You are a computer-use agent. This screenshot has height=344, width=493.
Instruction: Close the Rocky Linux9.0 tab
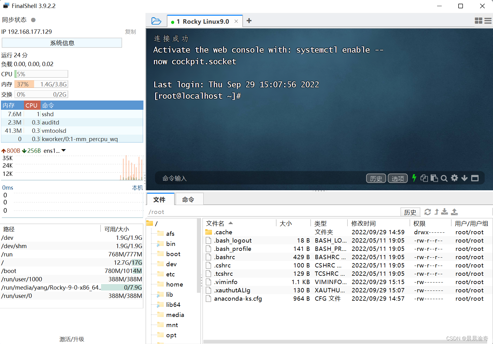coord(236,21)
